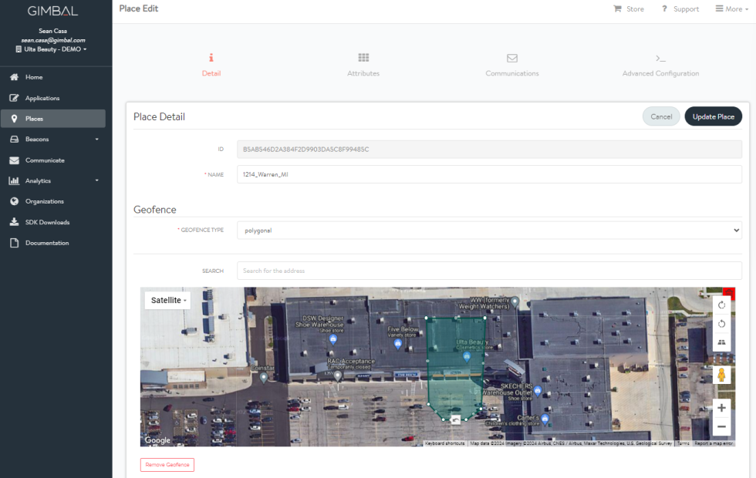The height and width of the screenshot is (478, 756).
Task: Select the Street View Pegman on the map
Action: [x=721, y=375]
